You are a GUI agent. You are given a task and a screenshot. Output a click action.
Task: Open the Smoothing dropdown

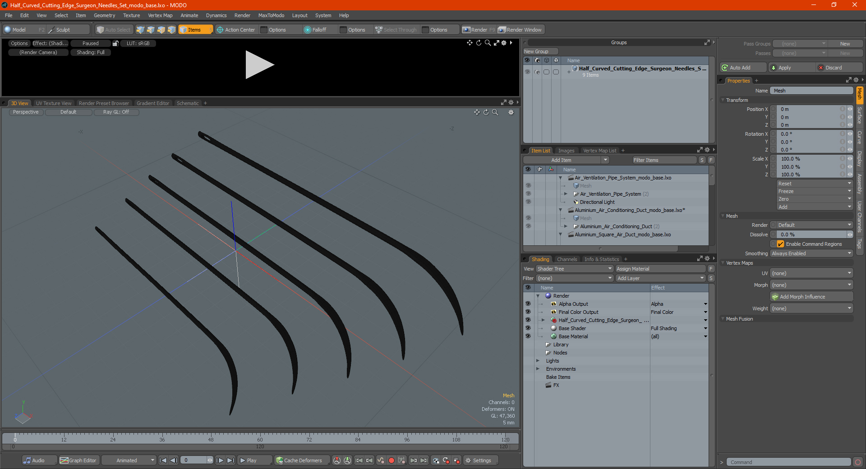[811, 253]
